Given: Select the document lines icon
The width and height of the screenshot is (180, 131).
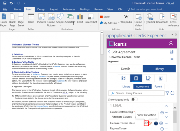Looking at the screenshot, I should pyautogui.click(x=160, y=78).
